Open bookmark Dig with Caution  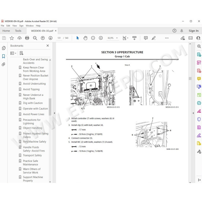(x=33, y=103)
